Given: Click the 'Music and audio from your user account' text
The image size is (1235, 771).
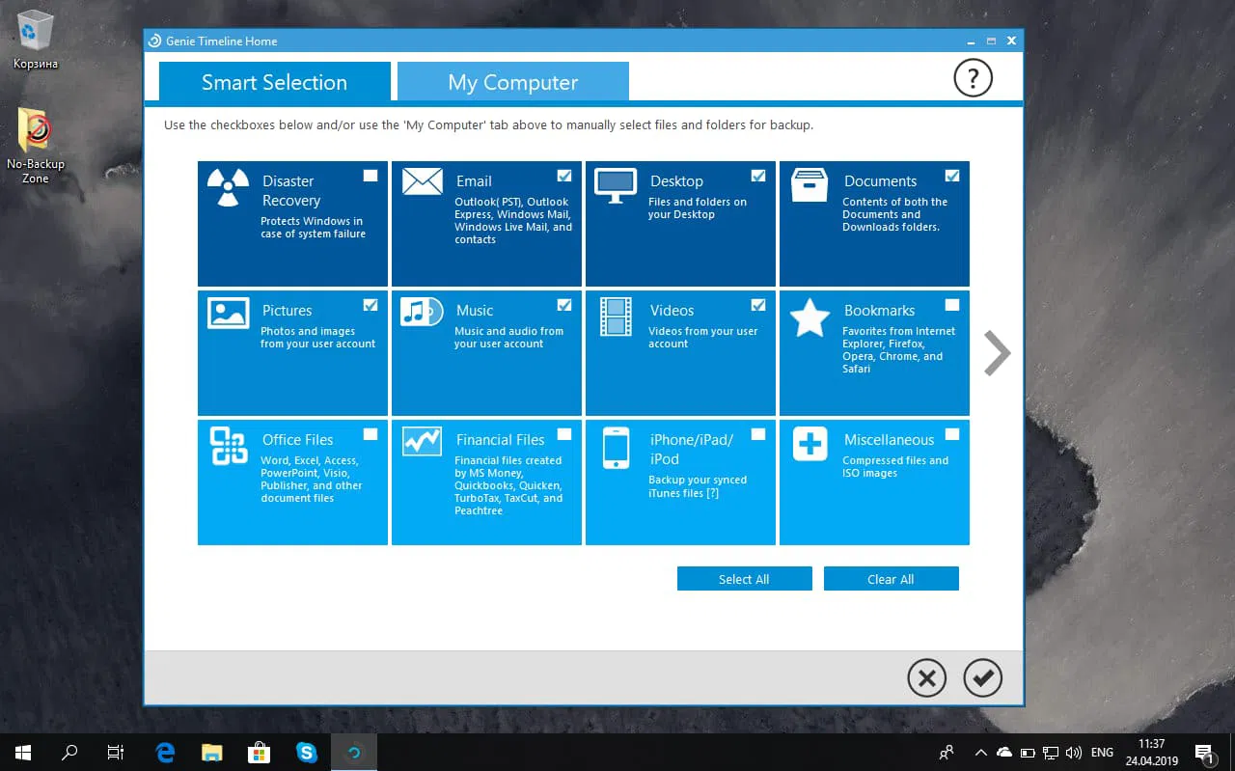Looking at the screenshot, I should pos(508,338).
